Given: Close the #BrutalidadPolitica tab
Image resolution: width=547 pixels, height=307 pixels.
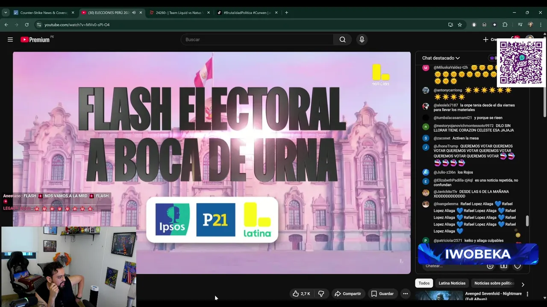Looking at the screenshot, I should pyautogui.click(x=276, y=13).
